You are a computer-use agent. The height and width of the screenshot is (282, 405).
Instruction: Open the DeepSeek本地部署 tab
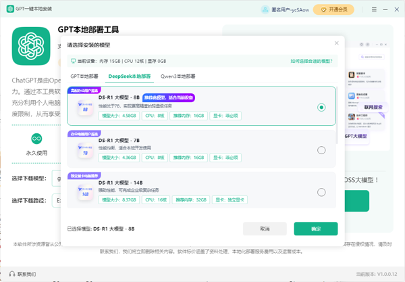130,76
